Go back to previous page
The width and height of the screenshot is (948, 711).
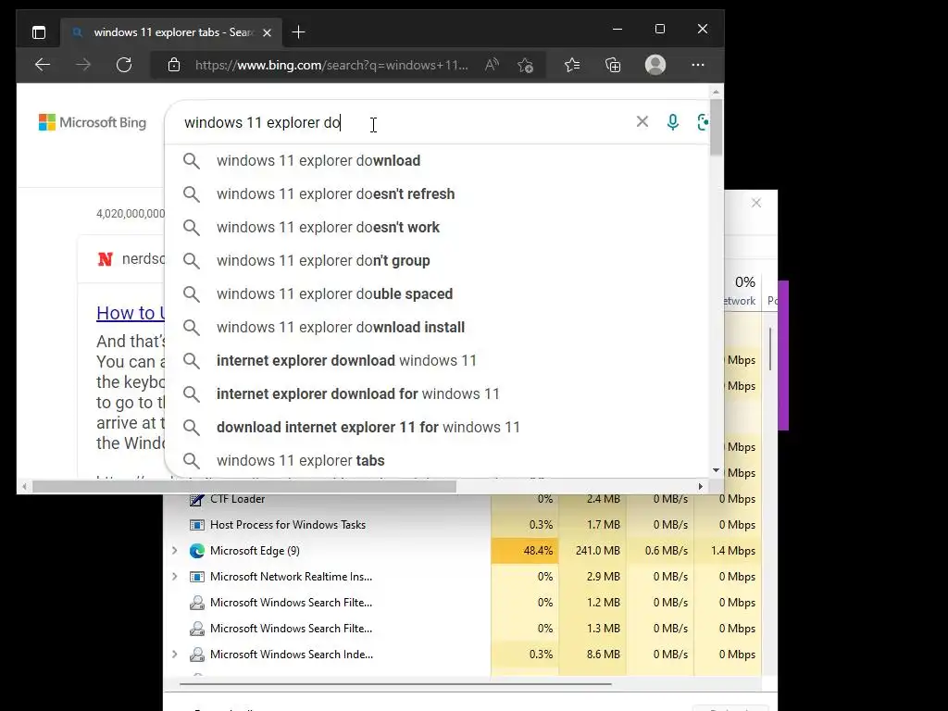point(43,65)
